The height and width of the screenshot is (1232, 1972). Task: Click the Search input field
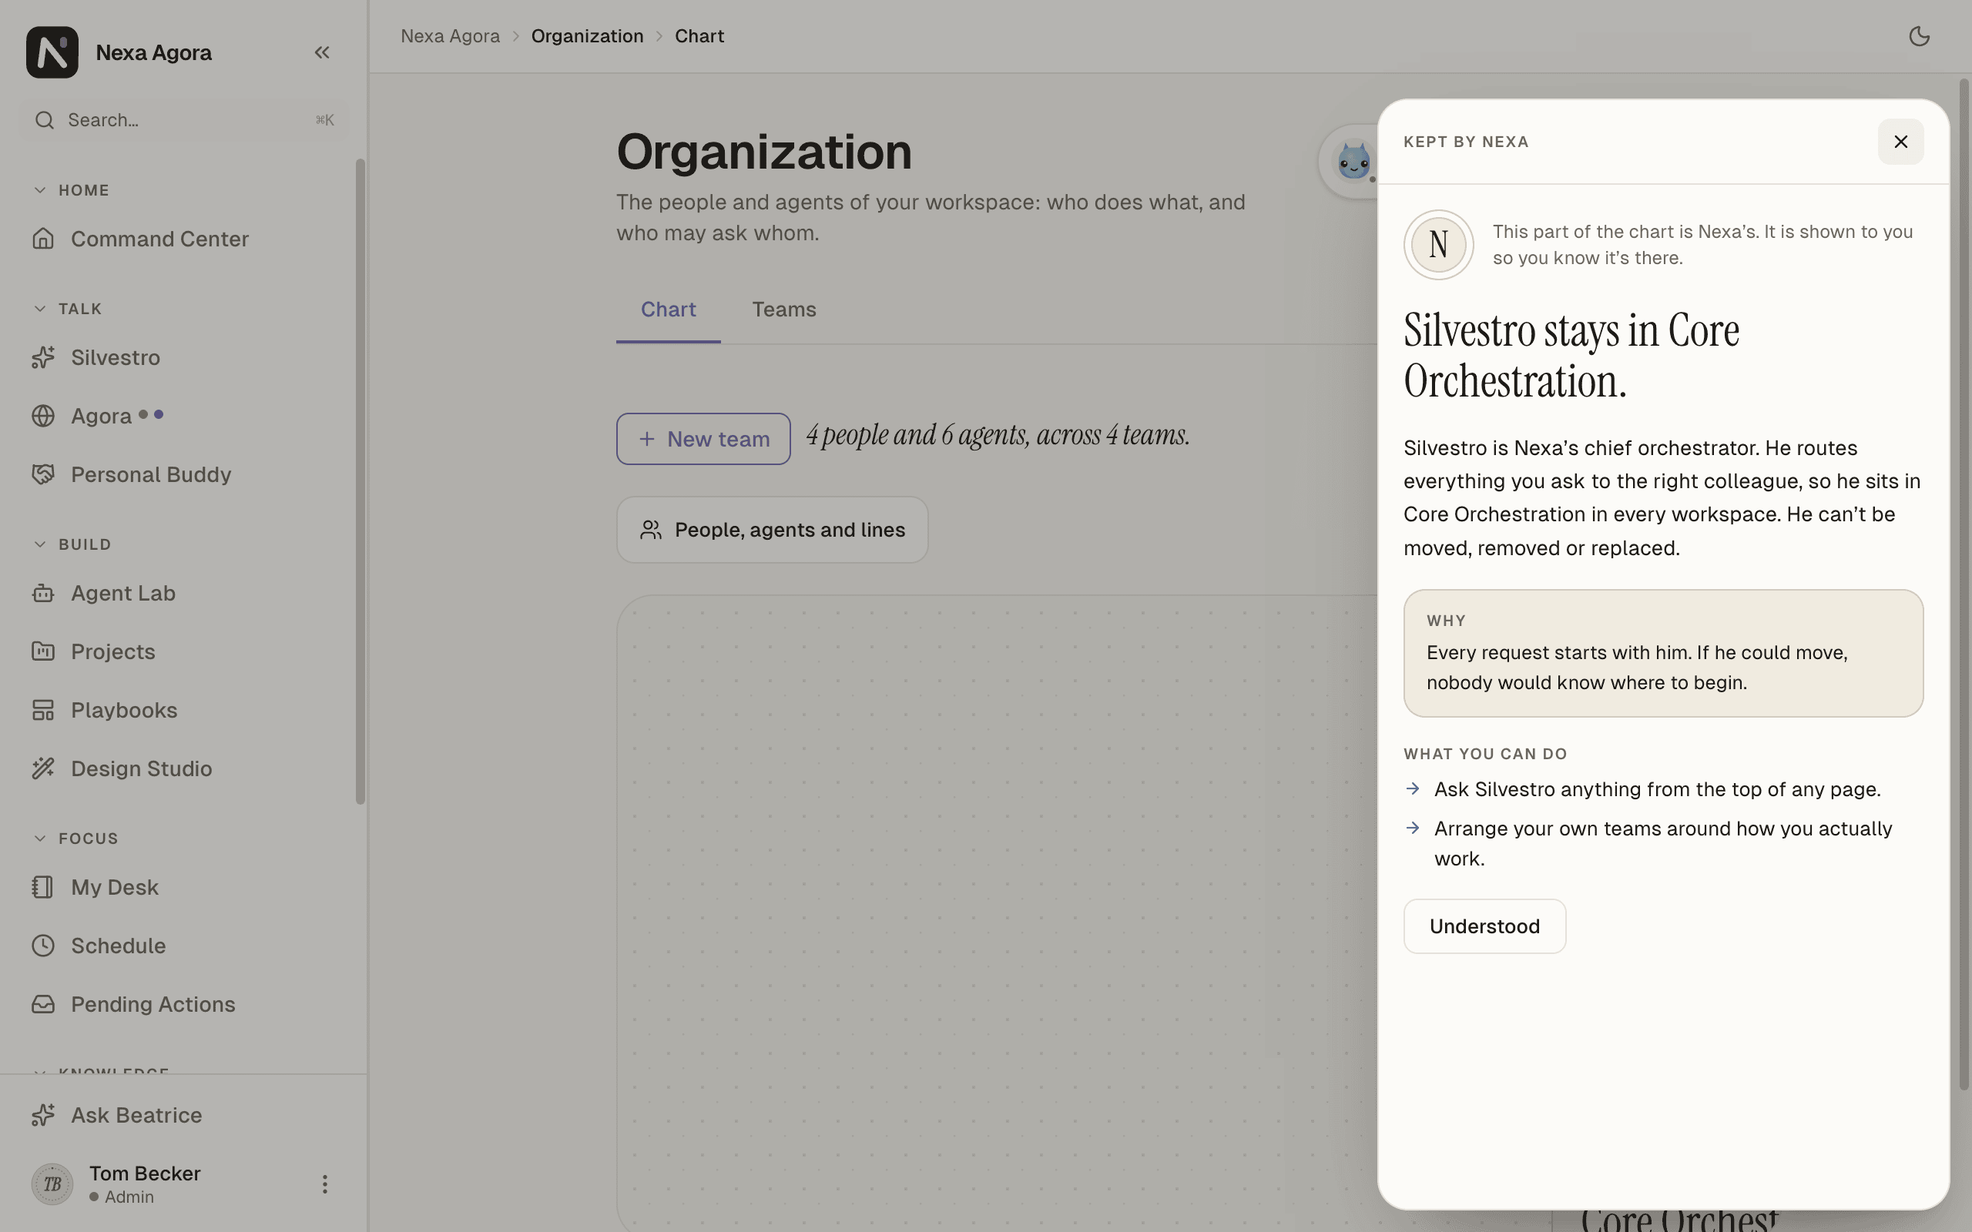184,121
